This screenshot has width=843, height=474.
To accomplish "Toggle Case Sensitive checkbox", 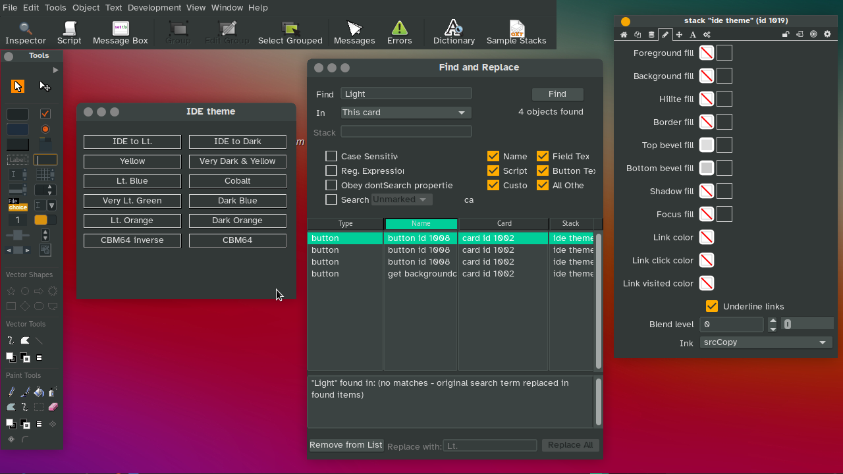I will [x=331, y=156].
